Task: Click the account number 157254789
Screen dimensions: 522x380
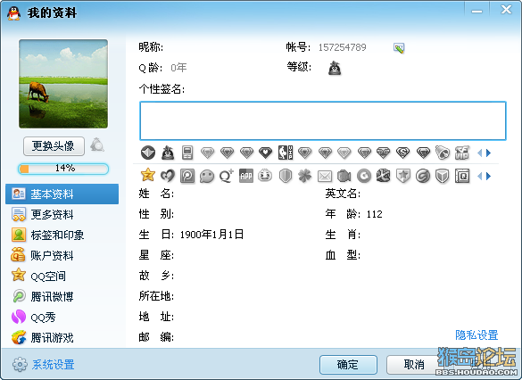Action: click(x=343, y=47)
